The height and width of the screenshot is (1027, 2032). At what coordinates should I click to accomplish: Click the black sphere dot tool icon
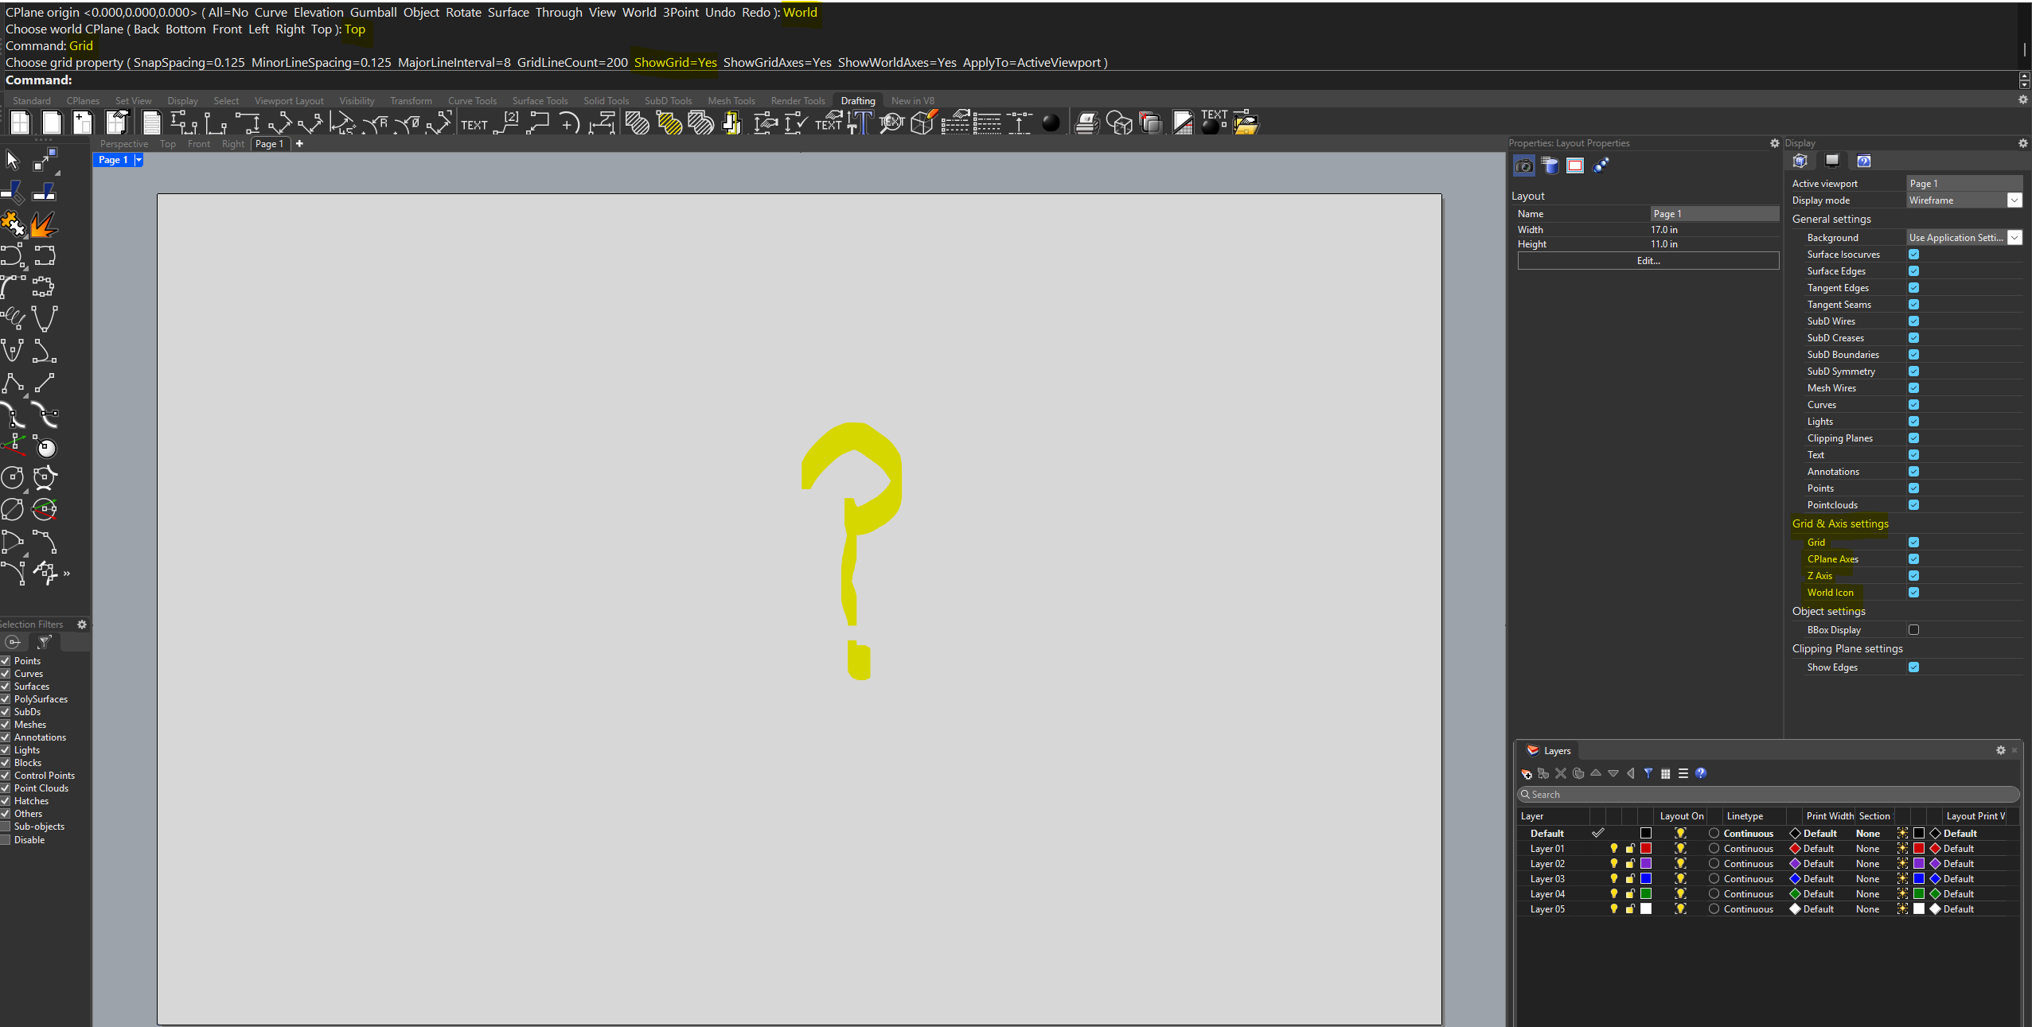point(1051,123)
